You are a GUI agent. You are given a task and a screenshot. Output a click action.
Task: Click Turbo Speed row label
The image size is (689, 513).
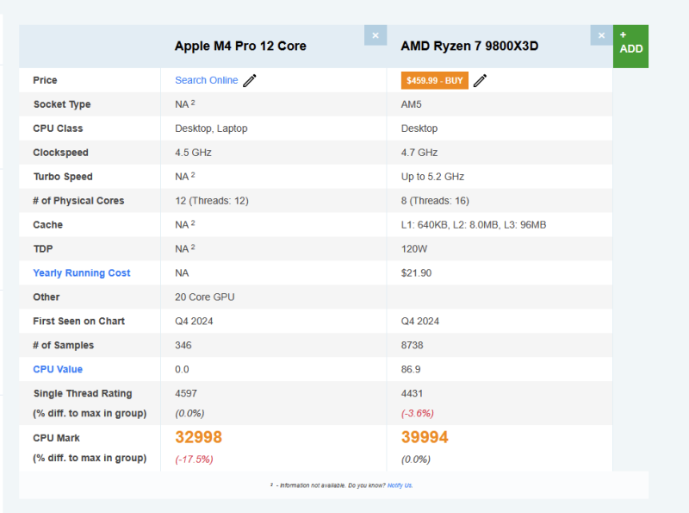tap(63, 177)
